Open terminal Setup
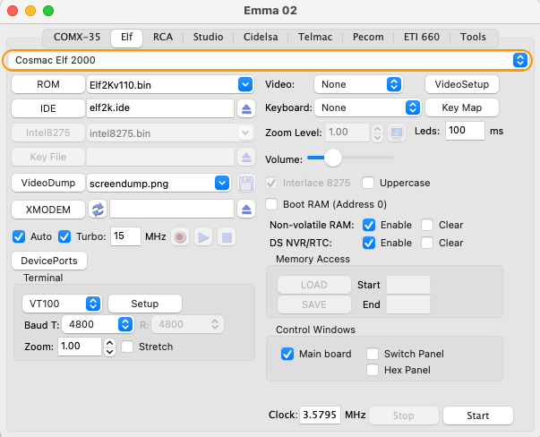Screen dimensions: 540x437 pos(145,304)
